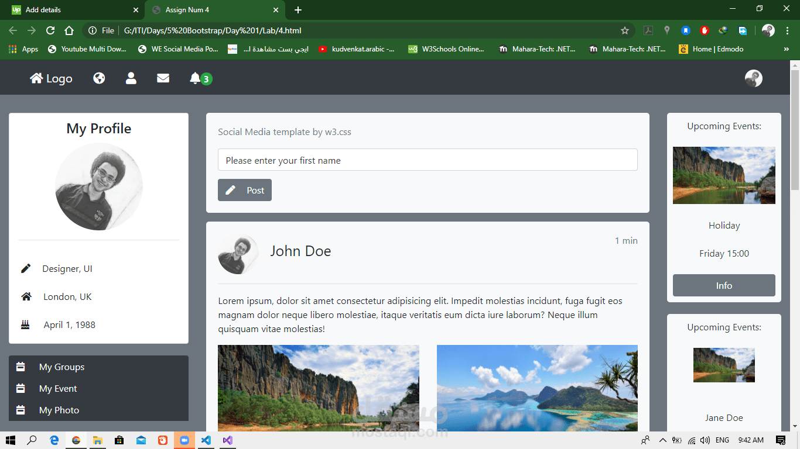Launch Visual Studio Code from the taskbar
The image size is (800, 449).
(206, 440)
